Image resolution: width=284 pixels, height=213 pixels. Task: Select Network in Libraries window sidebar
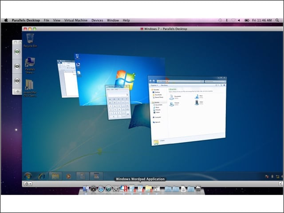pyautogui.click(x=157, y=122)
